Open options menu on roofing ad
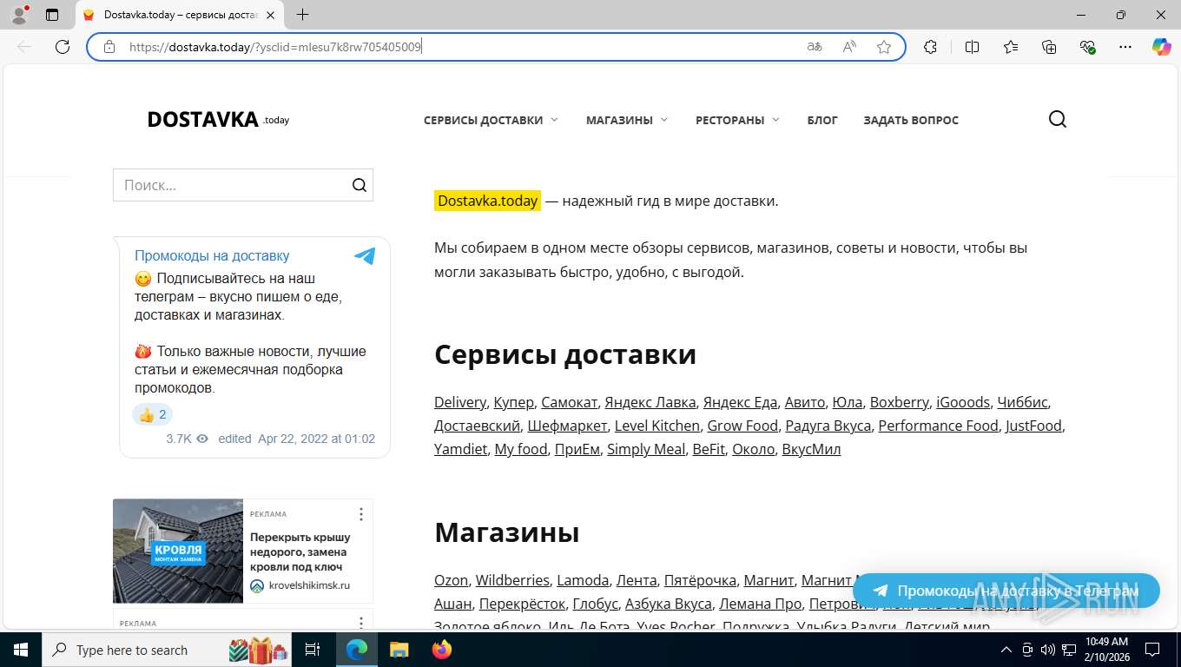The width and height of the screenshot is (1181, 667). coord(361,514)
